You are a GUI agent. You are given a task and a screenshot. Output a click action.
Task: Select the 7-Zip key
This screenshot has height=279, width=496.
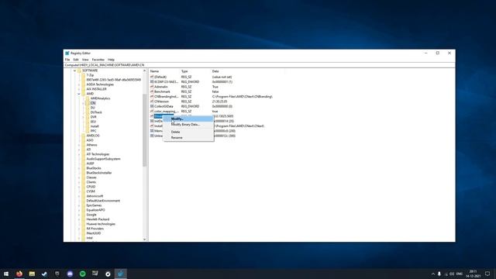pyautogui.click(x=90, y=75)
